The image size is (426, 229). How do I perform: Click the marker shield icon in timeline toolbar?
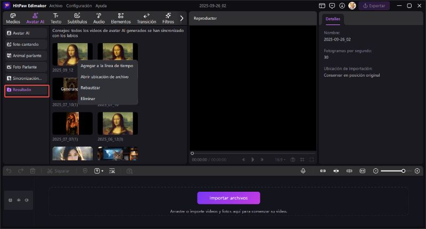point(85,171)
